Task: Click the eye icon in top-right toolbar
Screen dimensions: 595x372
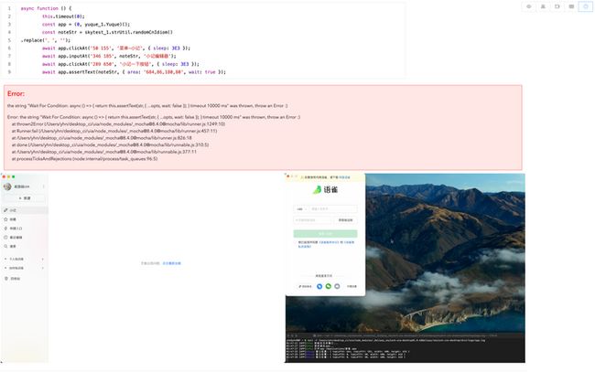Action: coord(529,6)
